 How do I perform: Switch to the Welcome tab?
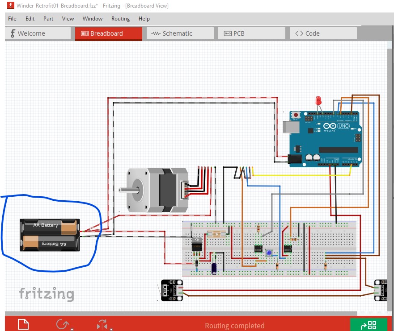(38, 33)
